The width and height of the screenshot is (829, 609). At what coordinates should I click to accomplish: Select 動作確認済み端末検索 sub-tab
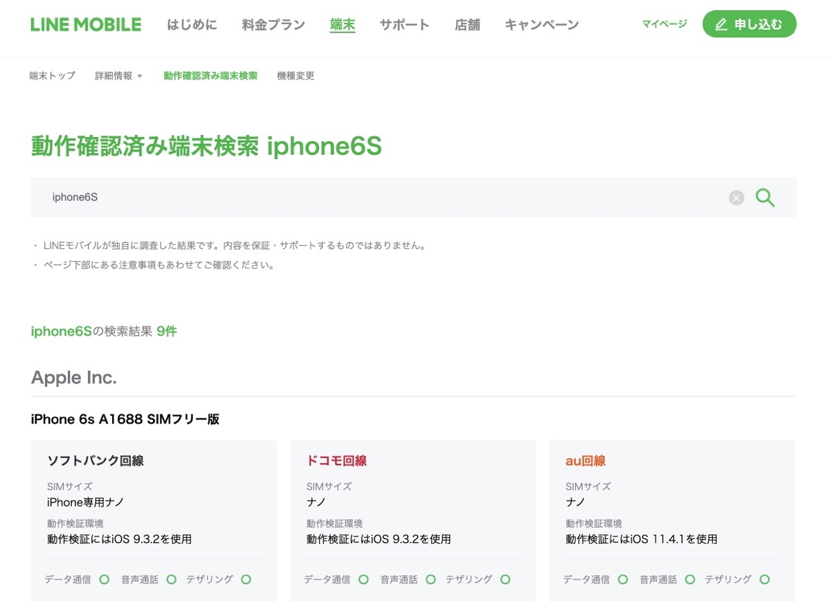coord(210,75)
